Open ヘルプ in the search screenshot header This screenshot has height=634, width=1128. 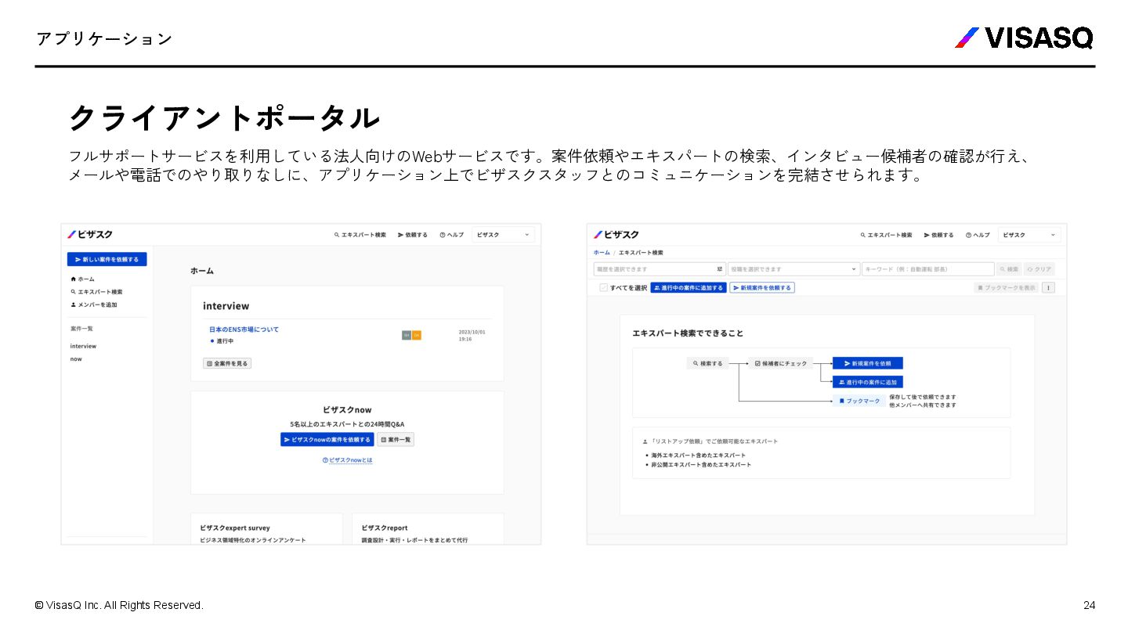pyautogui.click(x=978, y=235)
